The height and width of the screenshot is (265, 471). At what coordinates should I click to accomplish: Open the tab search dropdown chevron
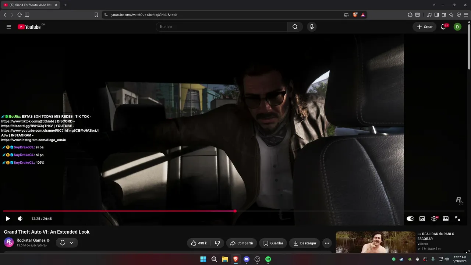pos(434,5)
